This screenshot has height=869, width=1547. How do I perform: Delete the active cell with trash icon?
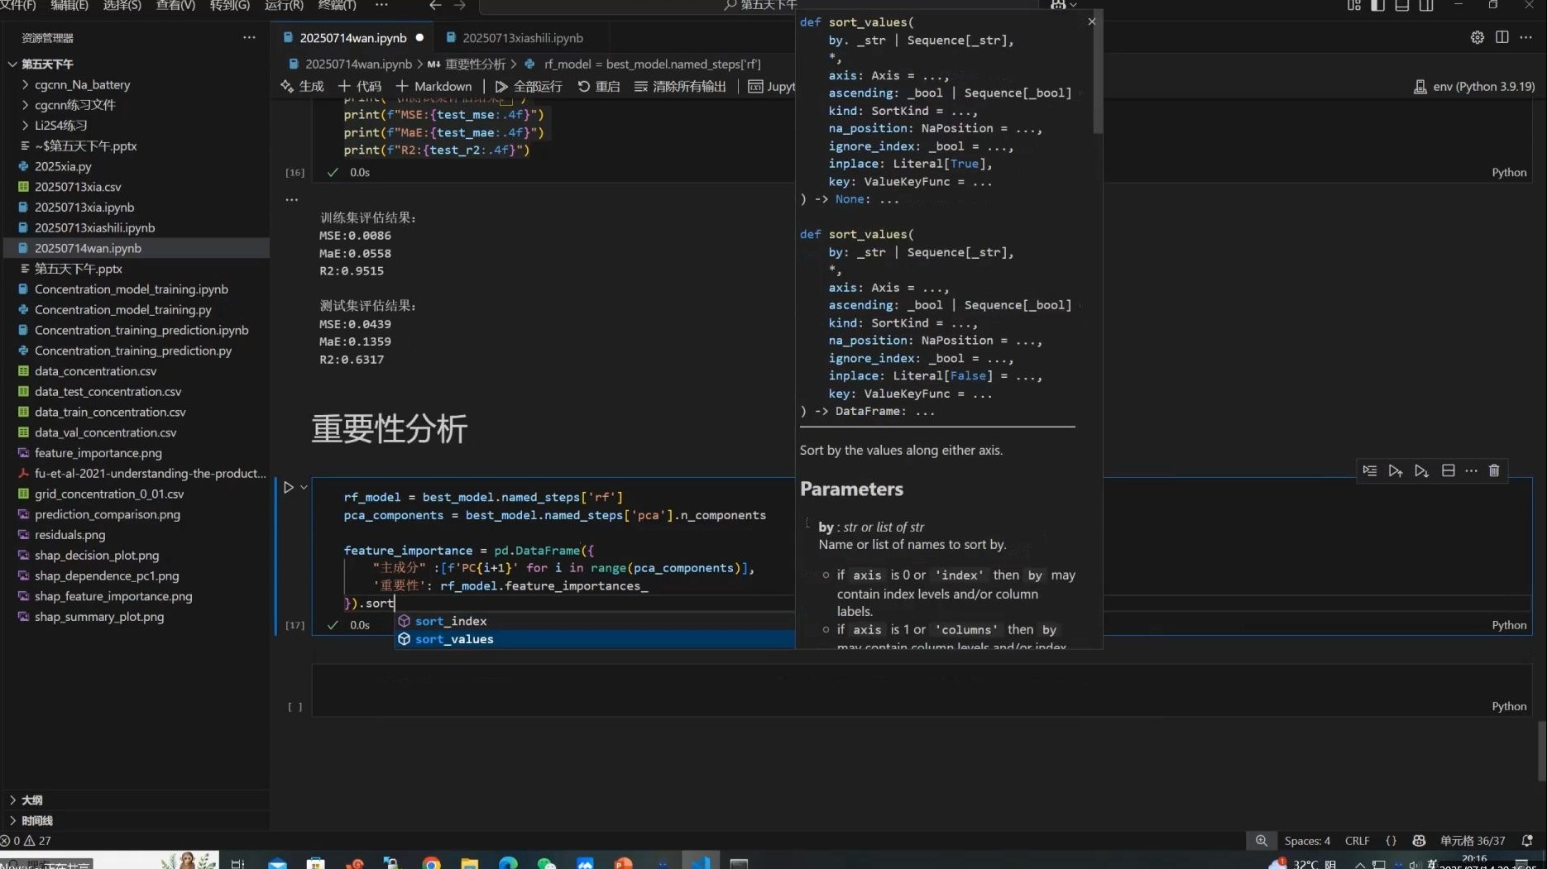pyautogui.click(x=1494, y=470)
